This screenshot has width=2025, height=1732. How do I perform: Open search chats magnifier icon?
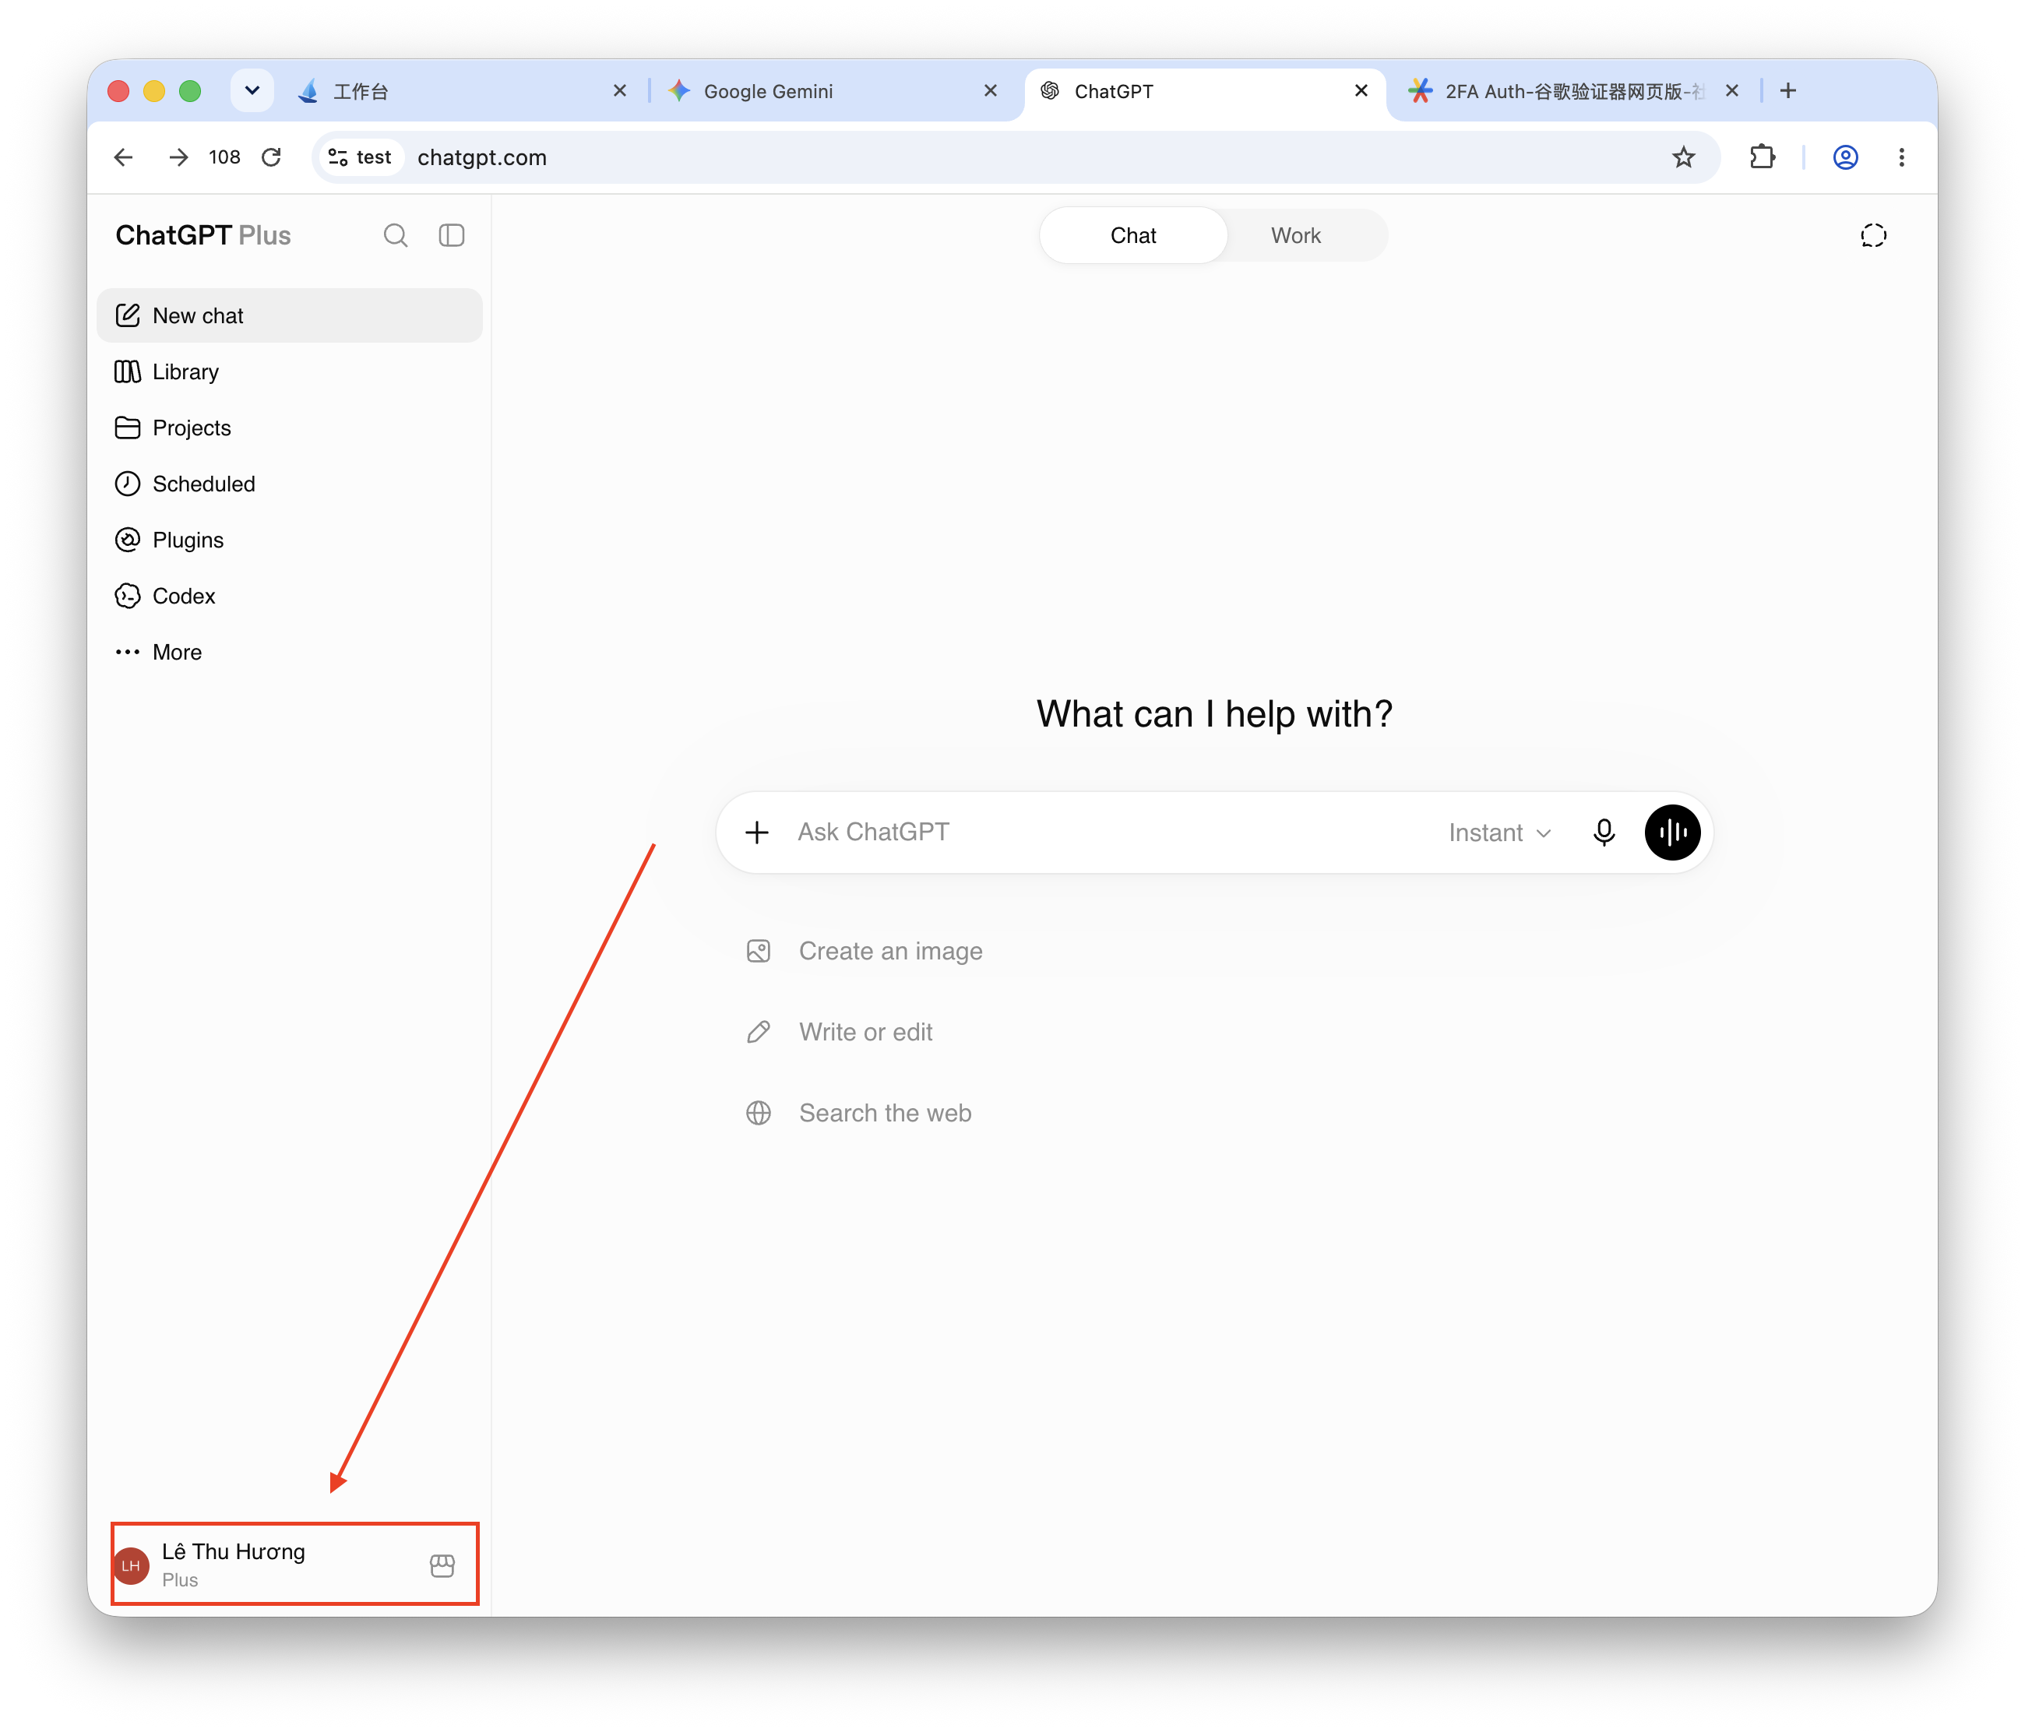[x=395, y=235]
